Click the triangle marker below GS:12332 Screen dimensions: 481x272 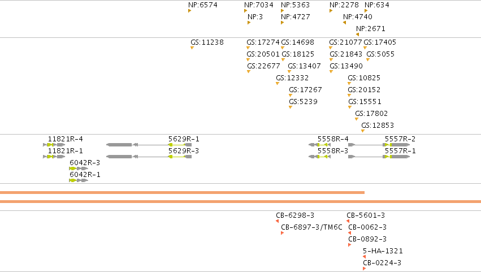click(278, 84)
